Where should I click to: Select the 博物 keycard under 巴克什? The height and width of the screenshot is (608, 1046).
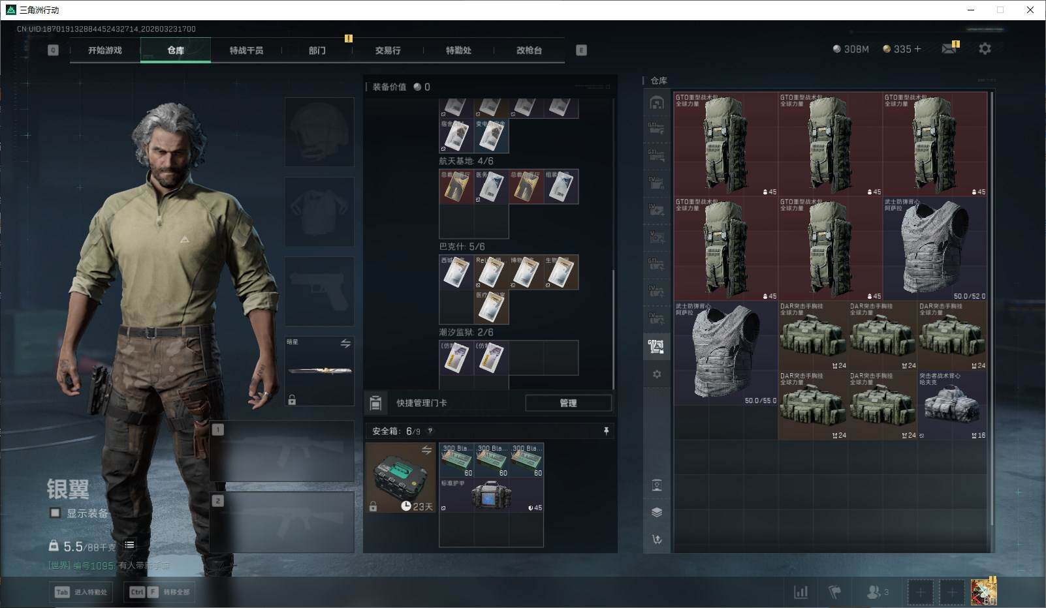pos(526,272)
